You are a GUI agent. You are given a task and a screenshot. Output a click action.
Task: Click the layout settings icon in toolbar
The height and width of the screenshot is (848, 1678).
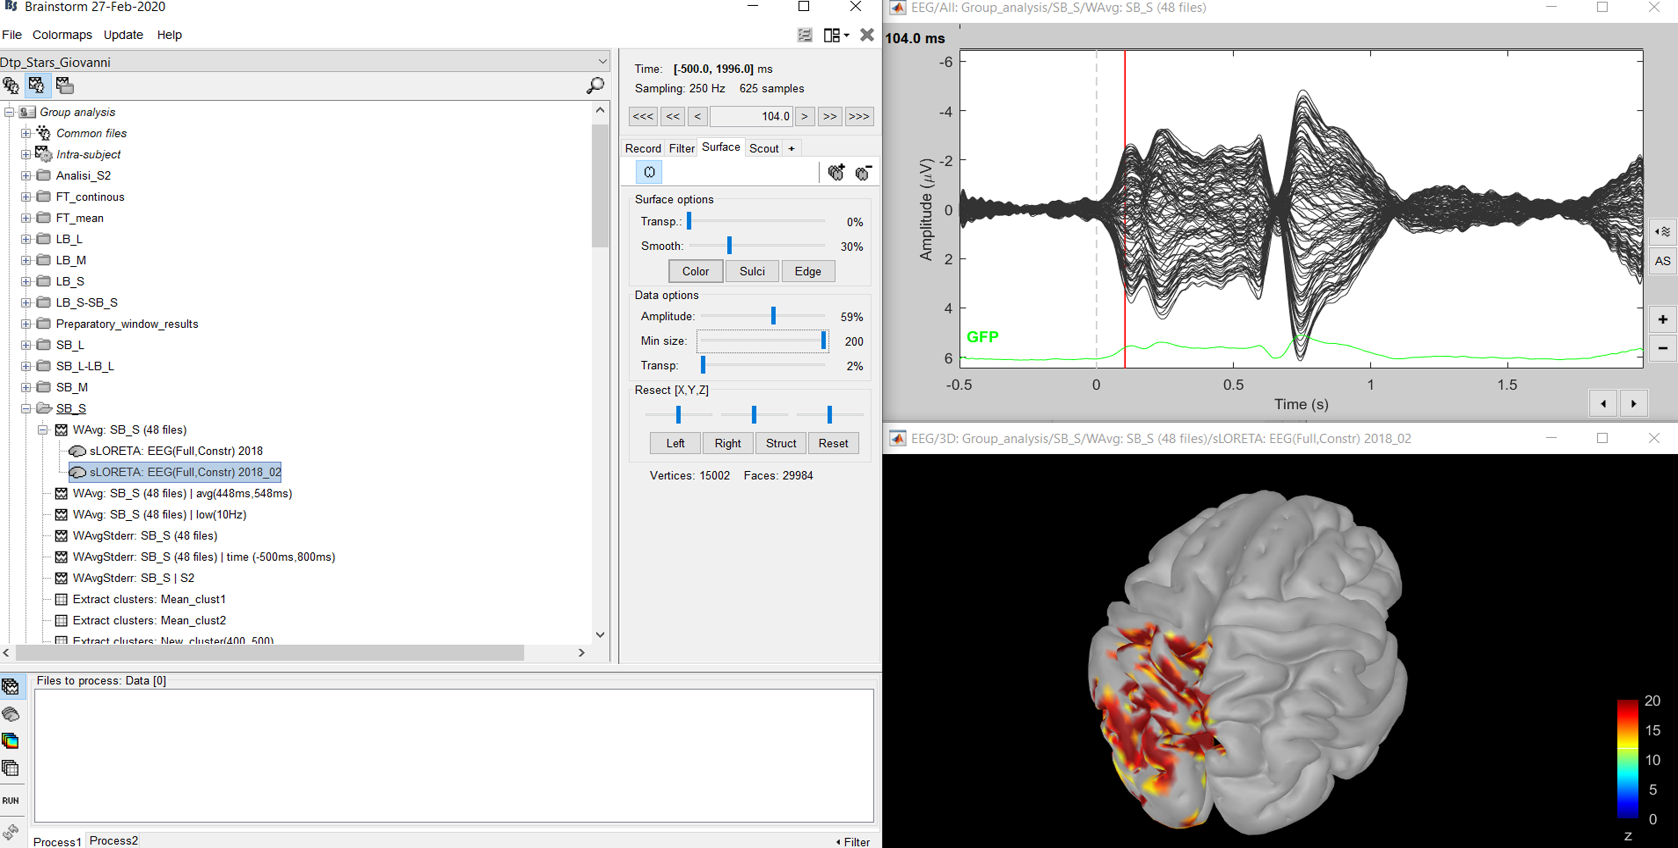(x=805, y=35)
